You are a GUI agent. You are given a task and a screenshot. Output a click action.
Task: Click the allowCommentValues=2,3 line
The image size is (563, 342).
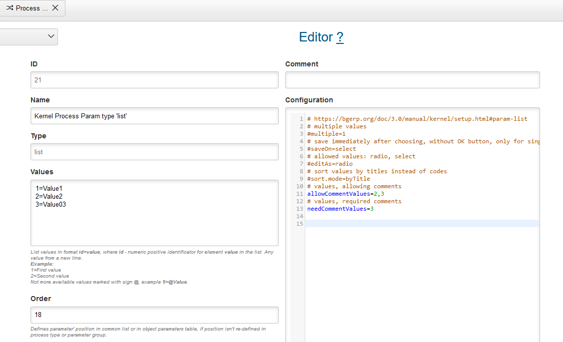point(345,193)
